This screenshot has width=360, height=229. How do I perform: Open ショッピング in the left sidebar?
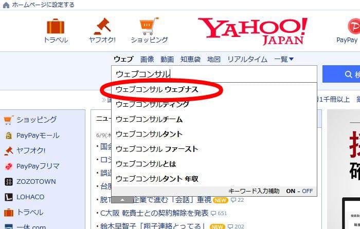(37, 120)
